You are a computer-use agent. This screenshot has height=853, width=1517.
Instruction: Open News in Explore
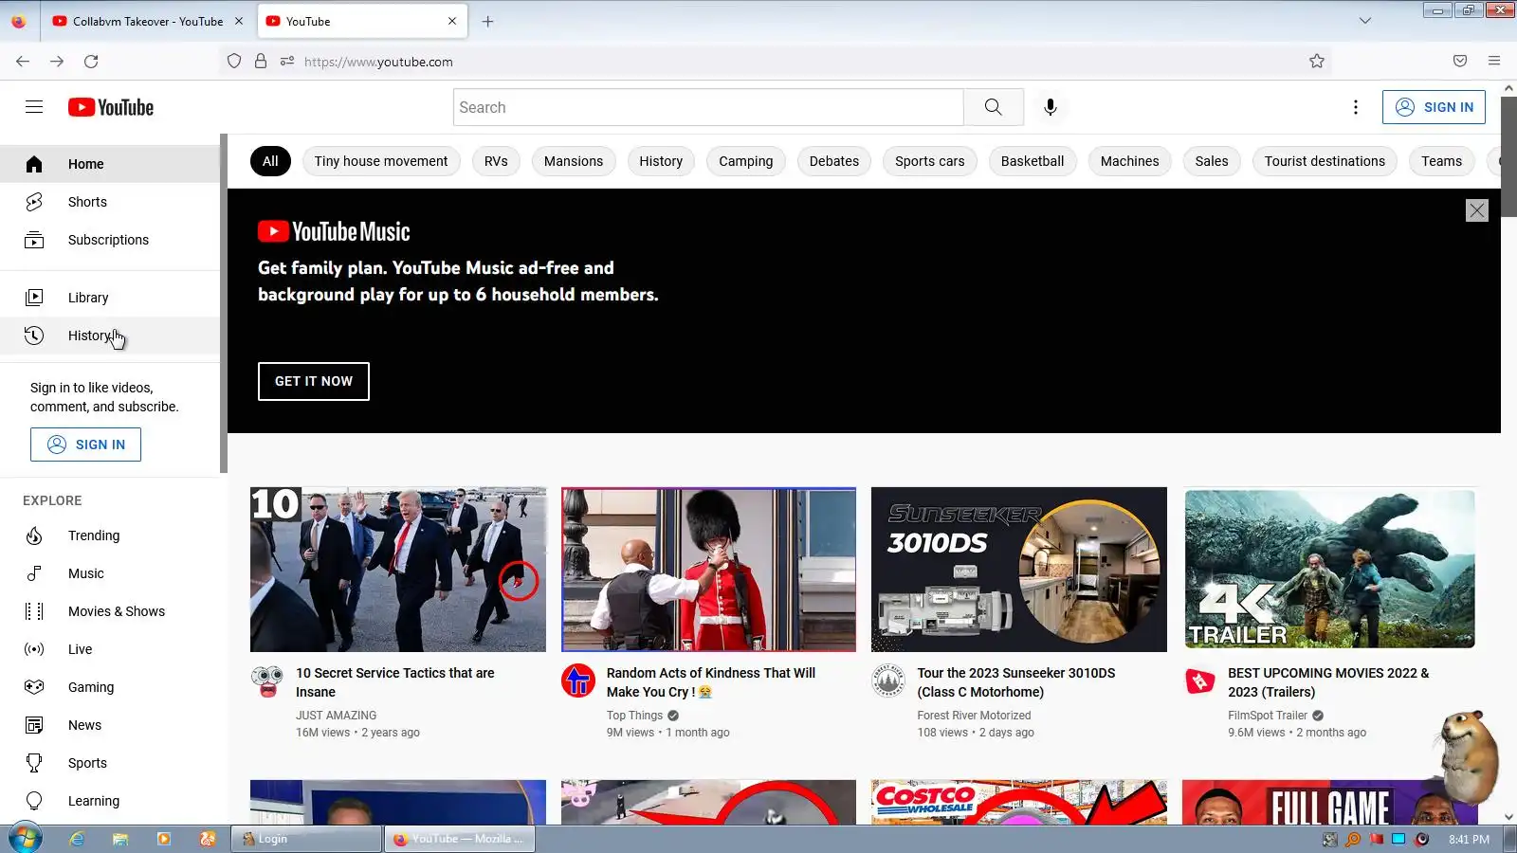click(110, 725)
